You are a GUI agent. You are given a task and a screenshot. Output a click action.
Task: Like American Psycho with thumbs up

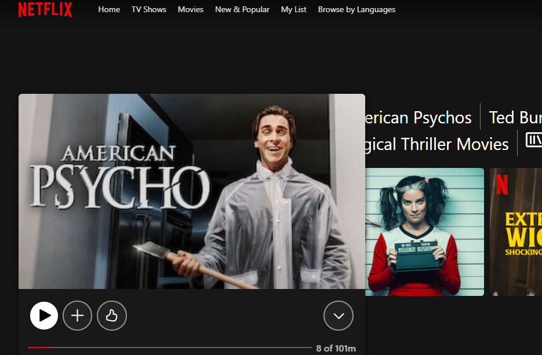click(112, 316)
